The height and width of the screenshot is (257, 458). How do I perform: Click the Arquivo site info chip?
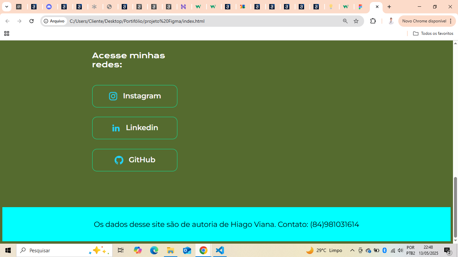coord(54,21)
